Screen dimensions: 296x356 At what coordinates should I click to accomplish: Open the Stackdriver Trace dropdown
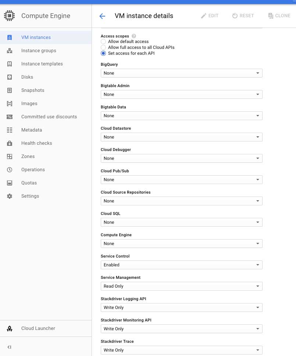tap(182, 350)
